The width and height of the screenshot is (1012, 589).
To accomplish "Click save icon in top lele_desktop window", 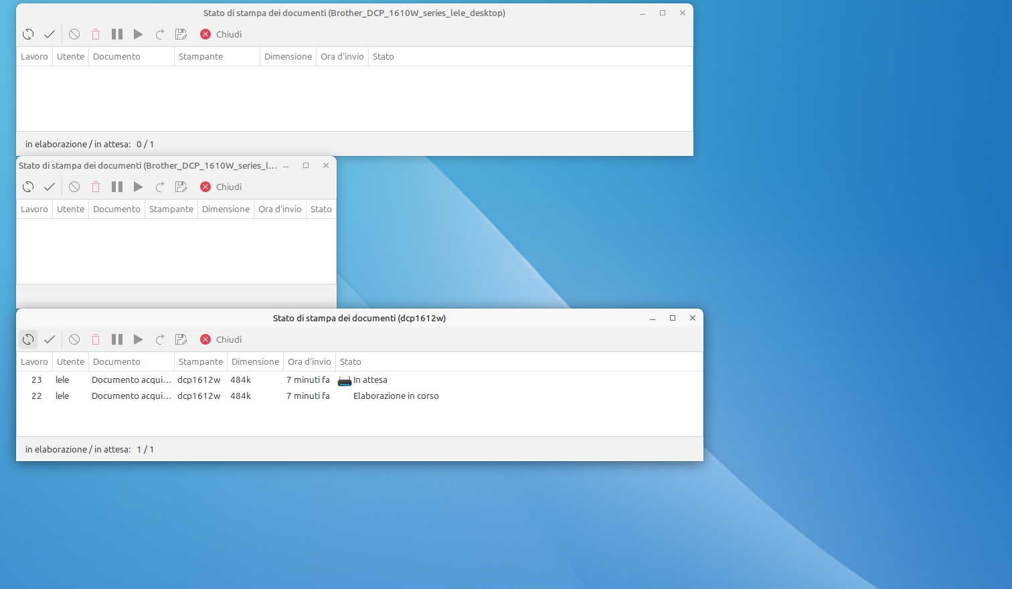I will pos(181,34).
